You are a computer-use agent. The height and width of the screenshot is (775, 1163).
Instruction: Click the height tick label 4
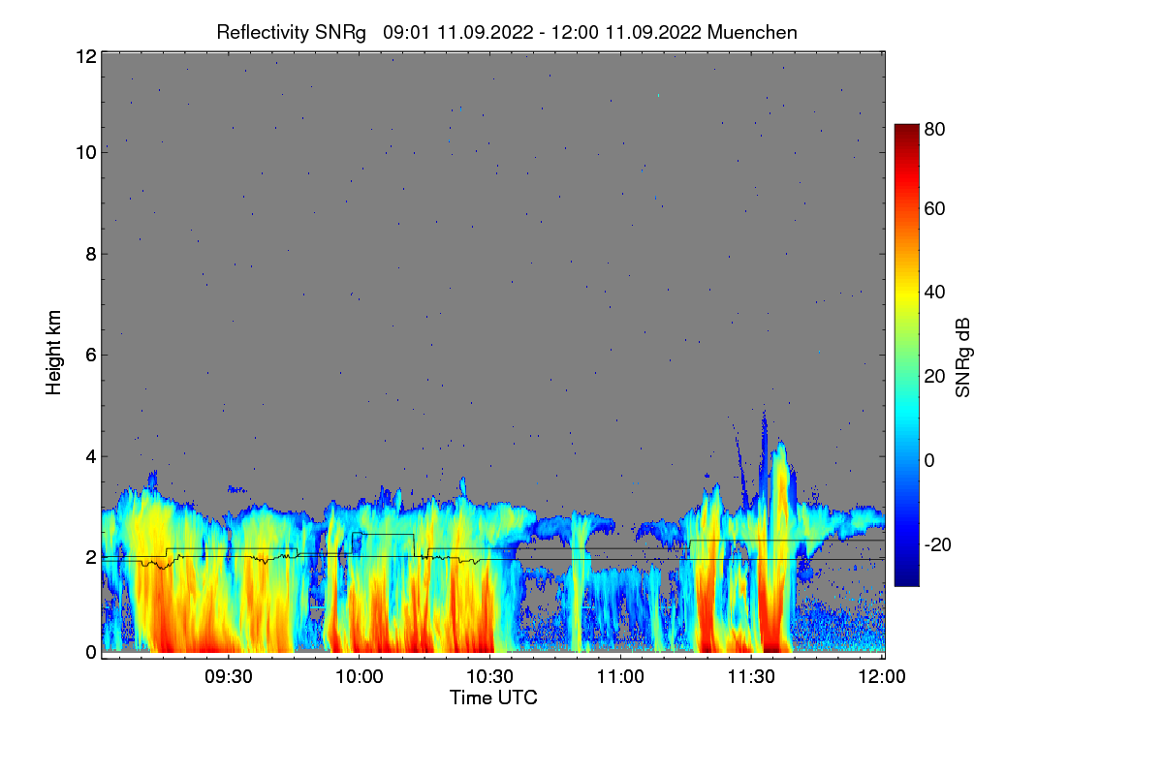(x=90, y=456)
